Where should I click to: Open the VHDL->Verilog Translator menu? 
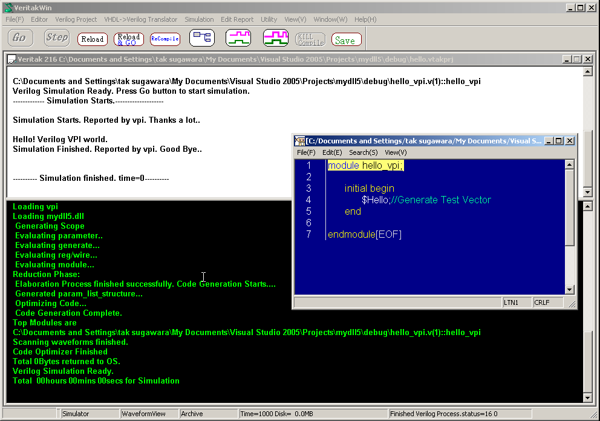point(140,19)
